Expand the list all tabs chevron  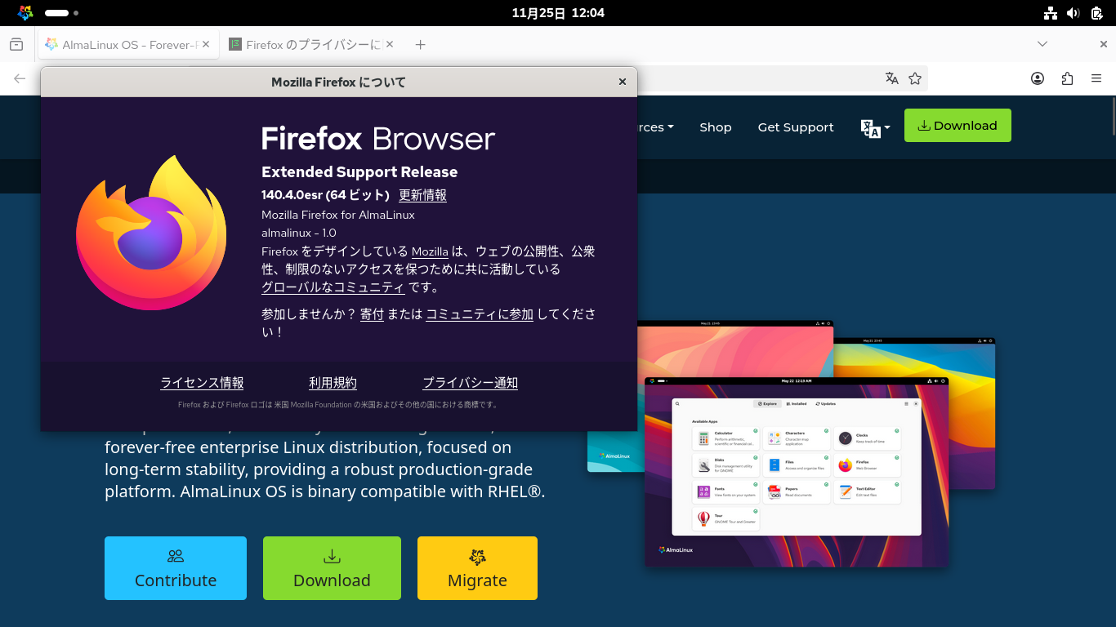tap(1042, 44)
